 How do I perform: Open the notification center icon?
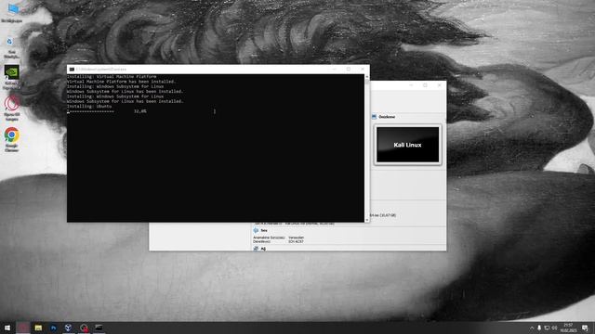[x=585, y=328]
